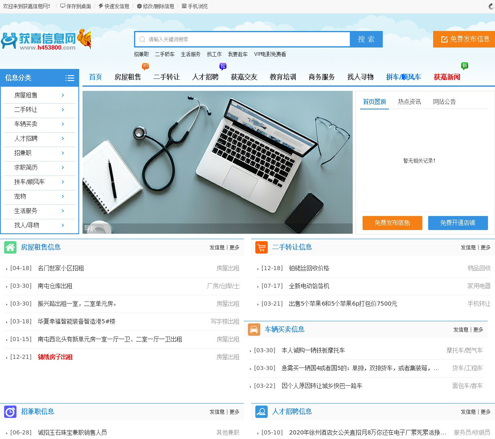Click the car icon beside 车辆买卖信息
Viewport: 495px width, 439px height.
click(254, 330)
